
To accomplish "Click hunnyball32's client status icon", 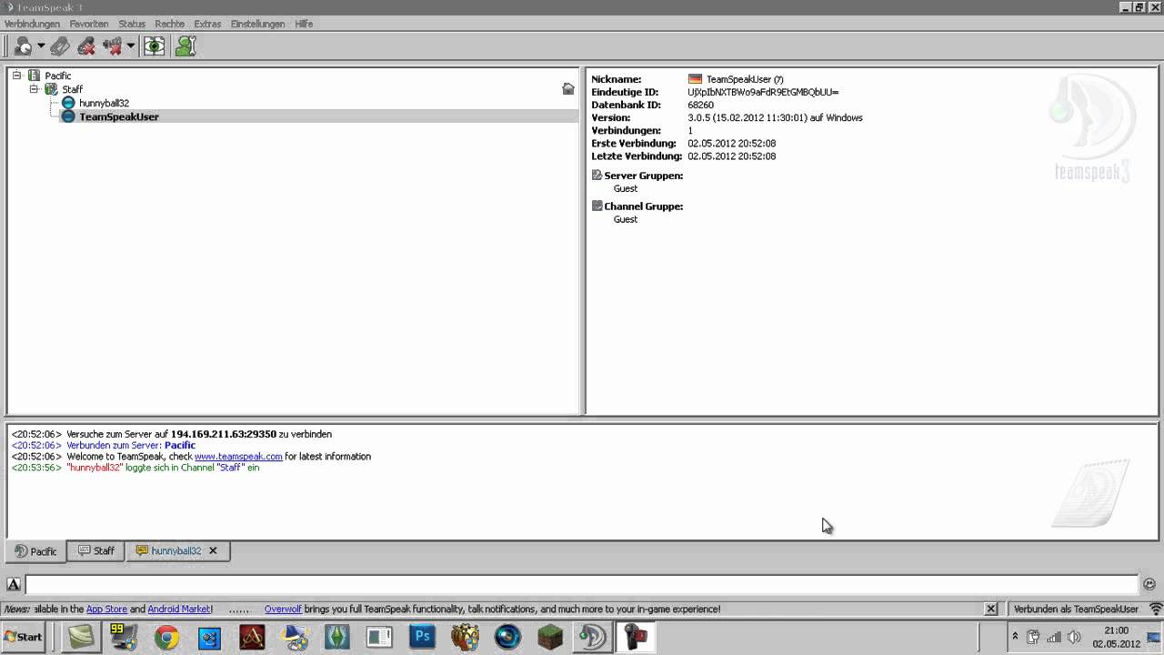I will click(68, 103).
